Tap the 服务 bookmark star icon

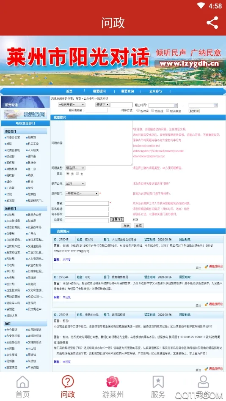pyautogui.click(x=158, y=382)
